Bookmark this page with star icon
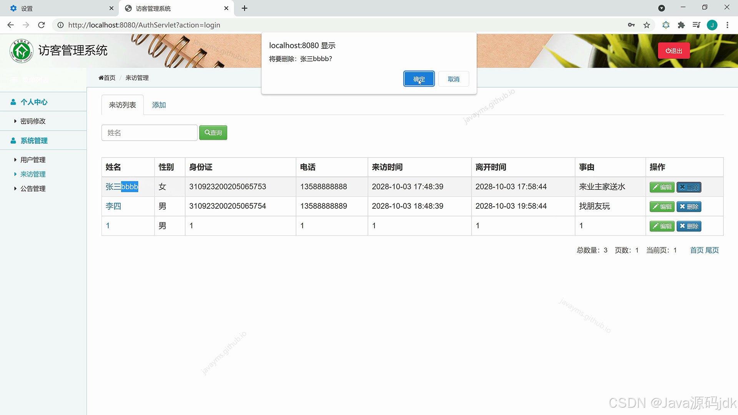The width and height of the screenshot is (738, 415). point(647,25)
